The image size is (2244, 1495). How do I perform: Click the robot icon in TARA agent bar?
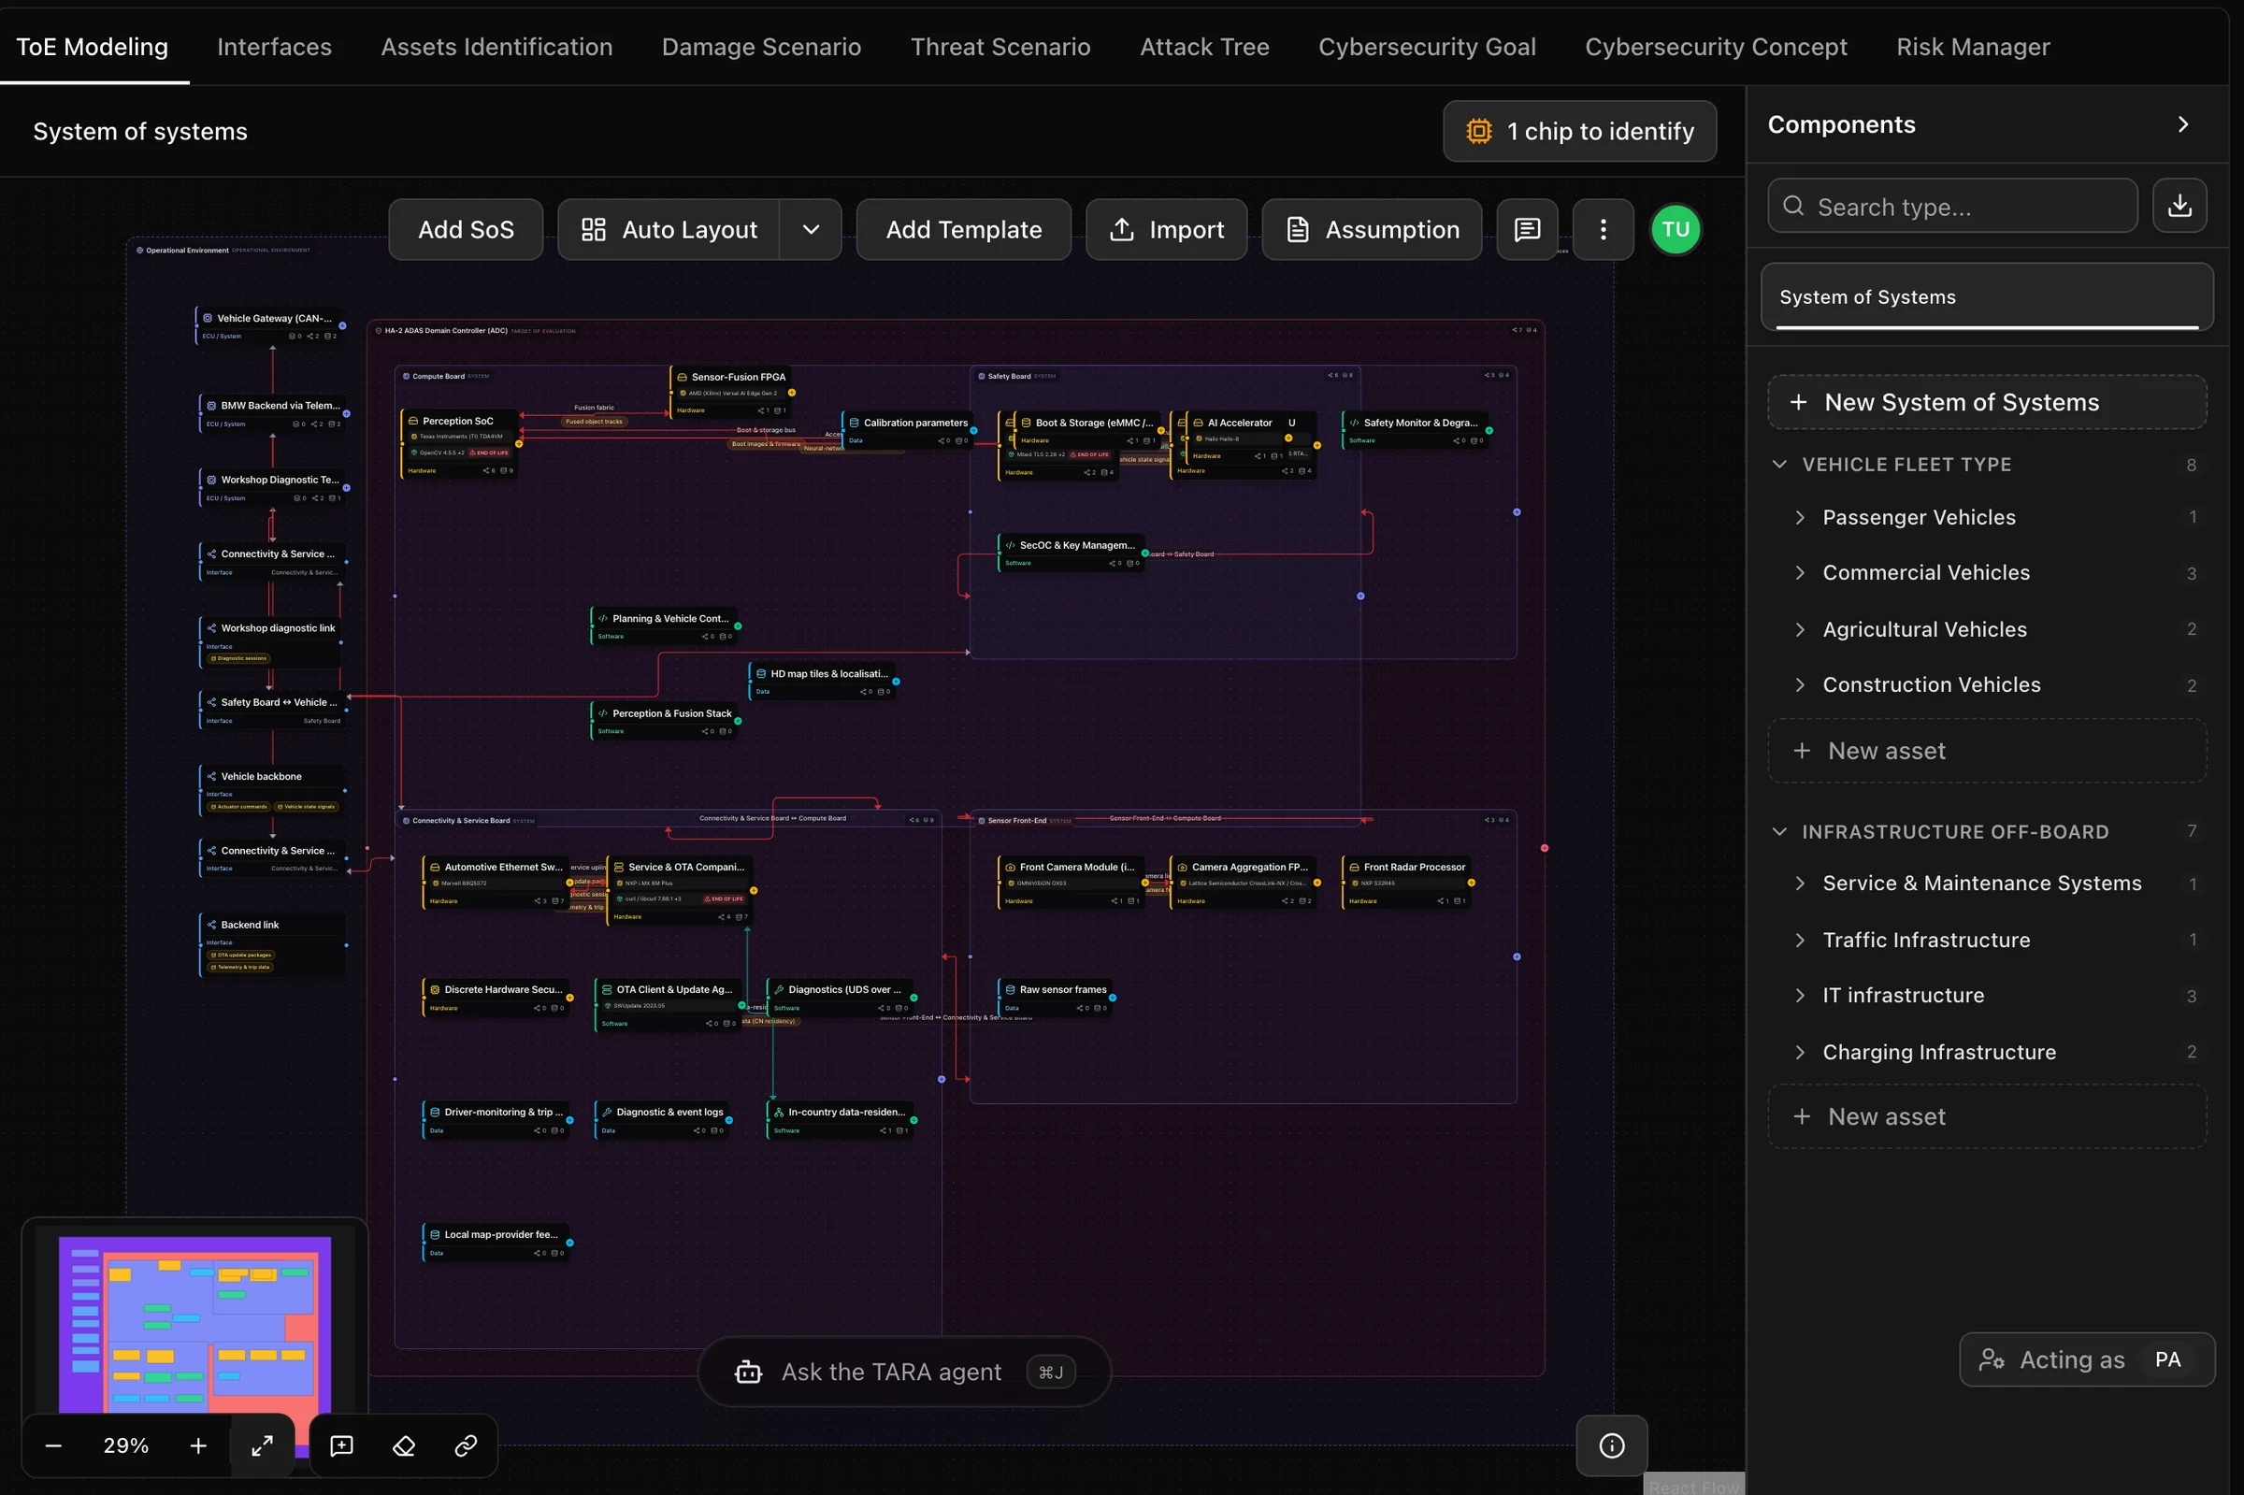748,1372
